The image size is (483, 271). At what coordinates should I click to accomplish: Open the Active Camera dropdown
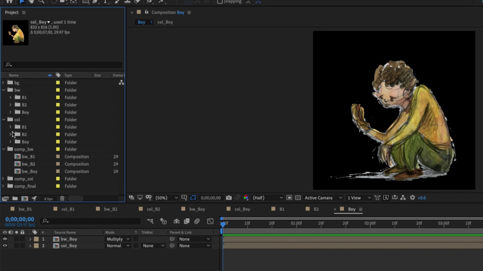[x=323, y=198]
